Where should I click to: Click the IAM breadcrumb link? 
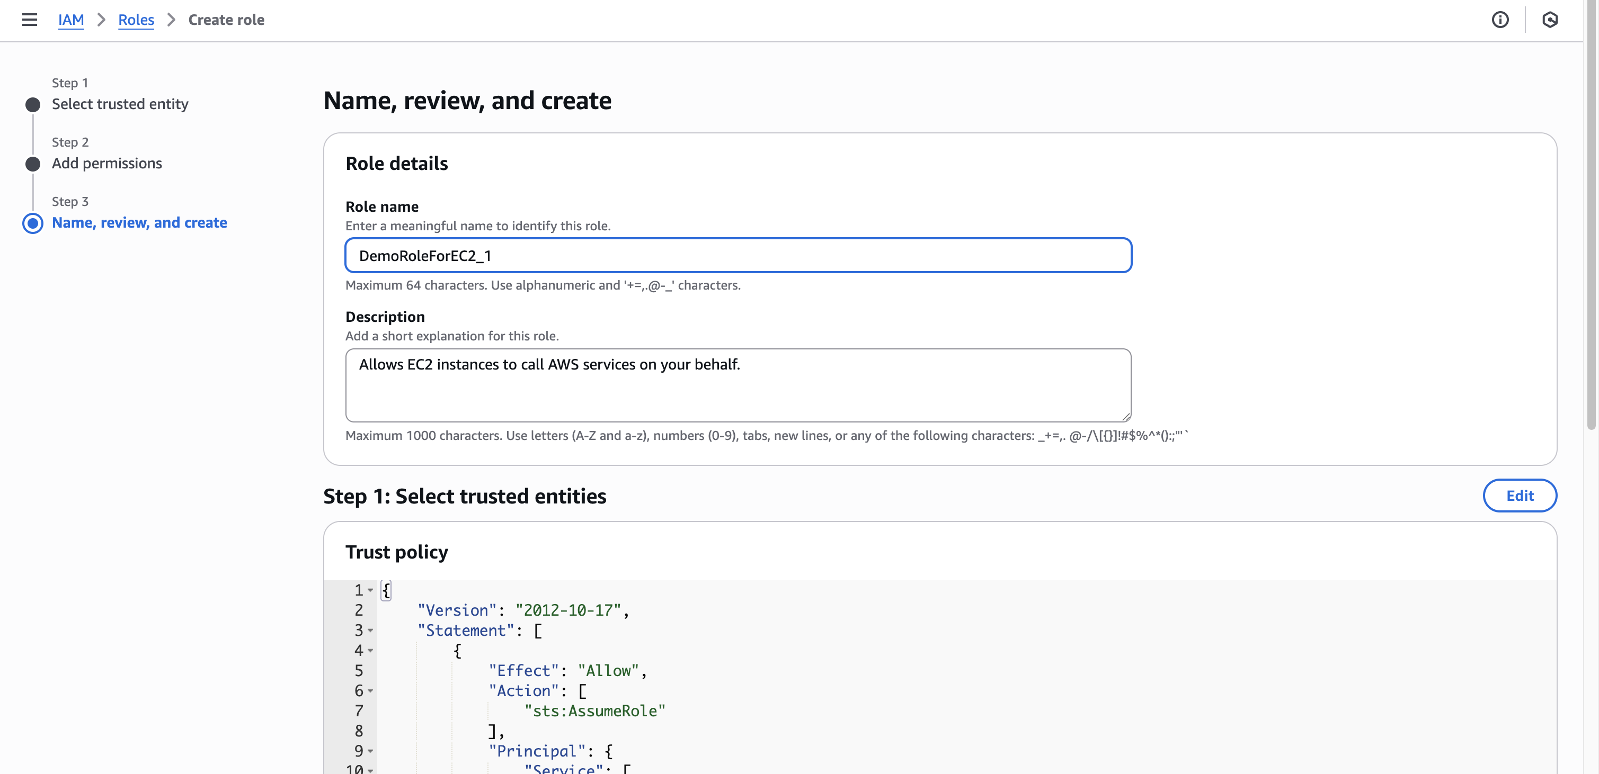point(71,20)
